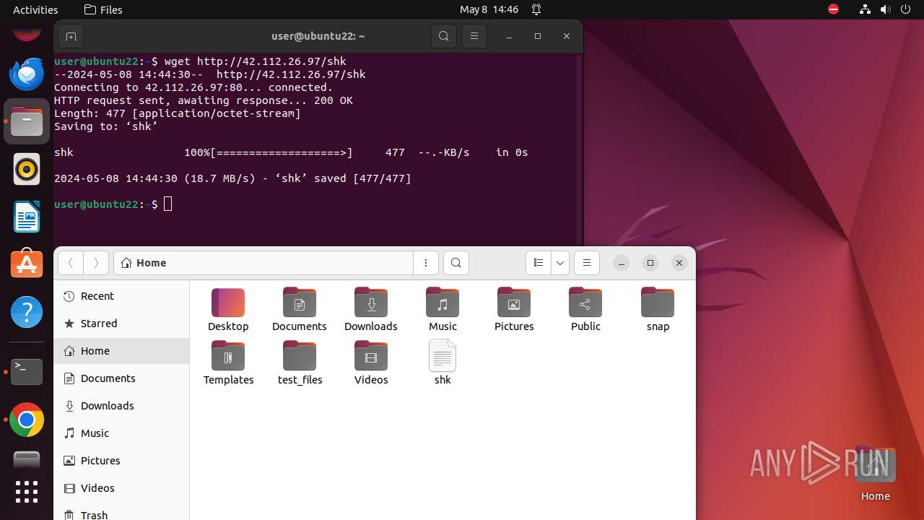Select Videos in the Files sidebar
Screen dimensions: 924x520
[x=121, y=488]
